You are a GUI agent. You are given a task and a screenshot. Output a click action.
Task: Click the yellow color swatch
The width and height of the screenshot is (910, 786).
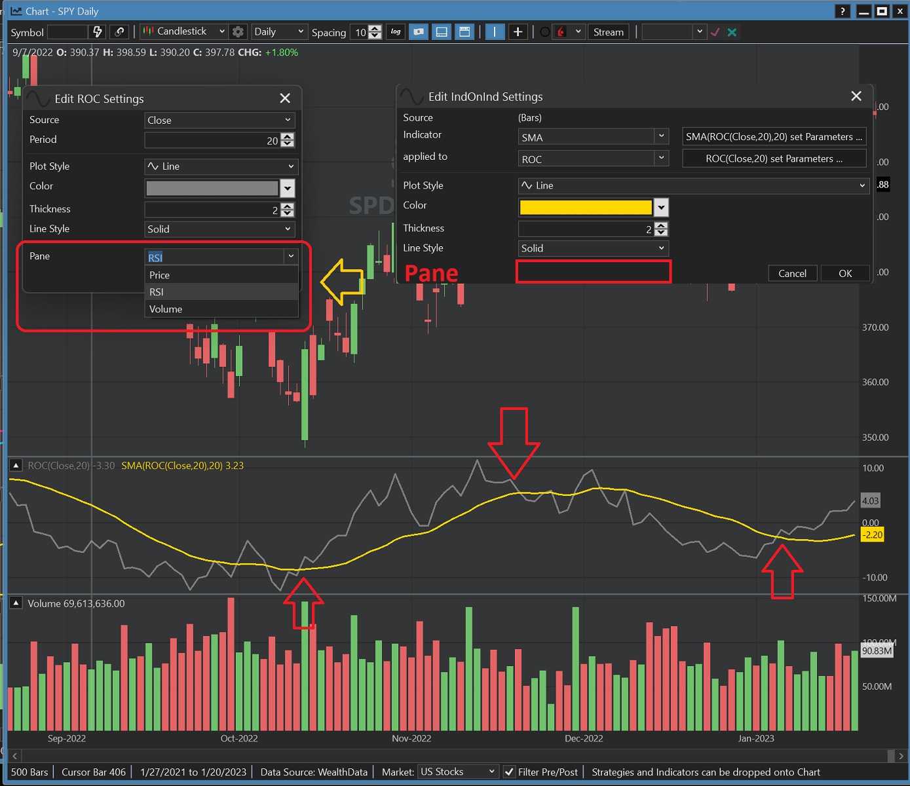pos(585,207)
